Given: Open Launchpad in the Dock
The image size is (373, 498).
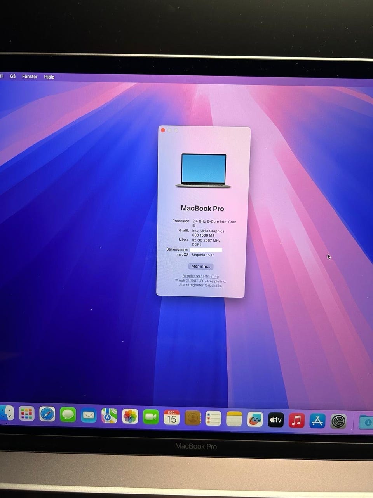Looking at the screenshot, I should (27, 414).
